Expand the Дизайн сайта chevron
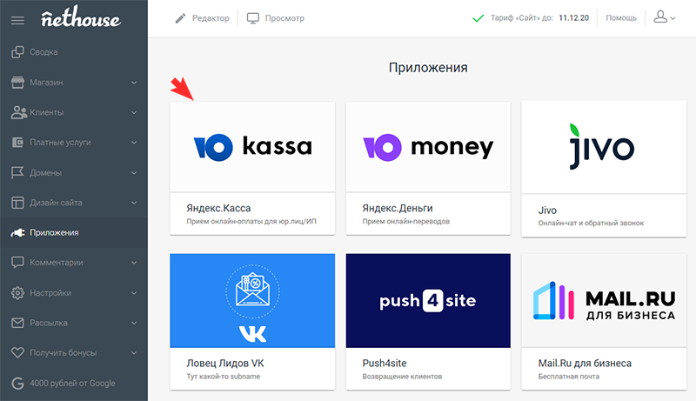The image size is (696, 401). pos(134,203)
